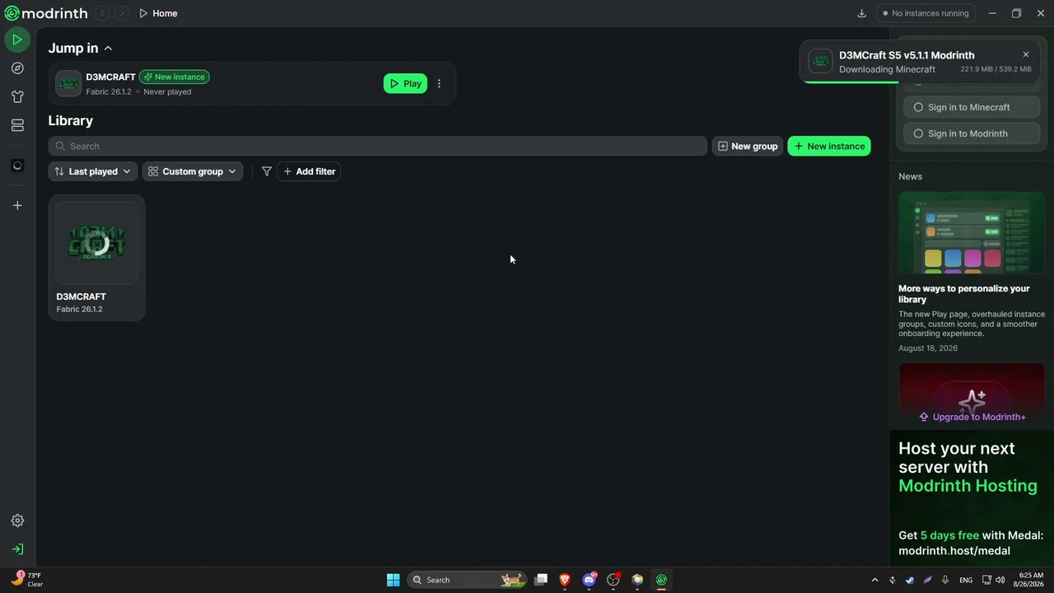Click the plus icon in left sidebar

17,205
